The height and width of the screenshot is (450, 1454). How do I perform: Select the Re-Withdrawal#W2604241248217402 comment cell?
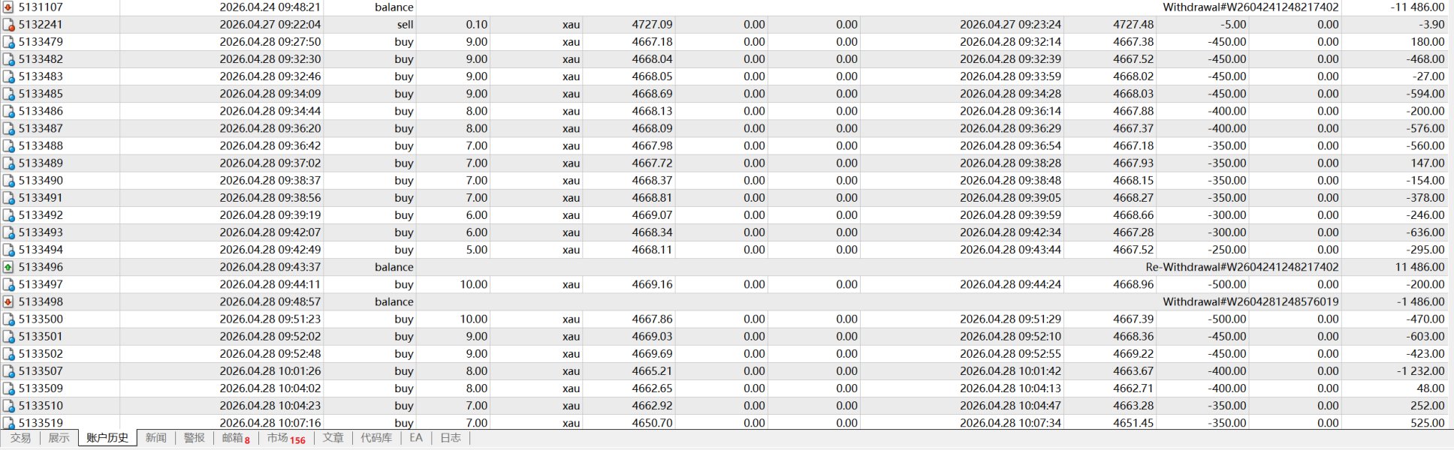tap(1241, 267)
